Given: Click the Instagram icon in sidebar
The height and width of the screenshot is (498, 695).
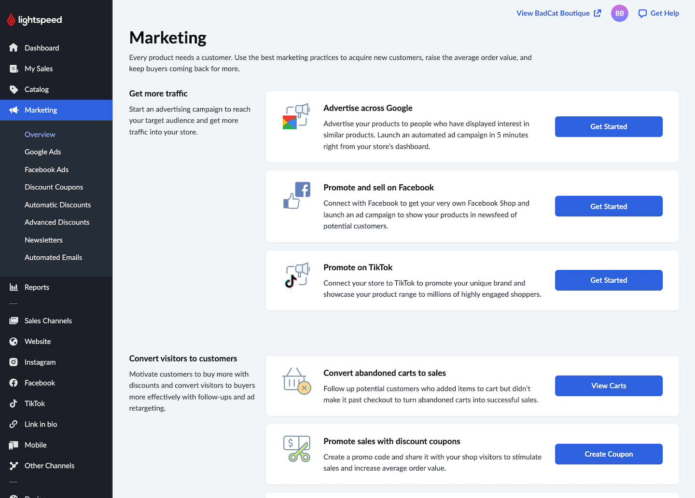Looking at the screenshot, I should click(x=14, y=362).
